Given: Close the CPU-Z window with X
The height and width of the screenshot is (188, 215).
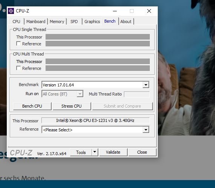Looking at the screenshot, I should point(149,11).
